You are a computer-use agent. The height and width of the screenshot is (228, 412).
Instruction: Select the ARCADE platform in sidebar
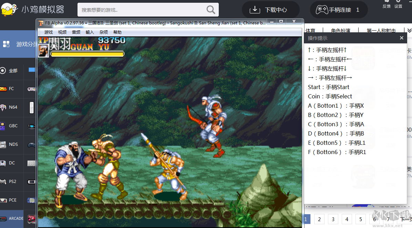coord(11,219)
